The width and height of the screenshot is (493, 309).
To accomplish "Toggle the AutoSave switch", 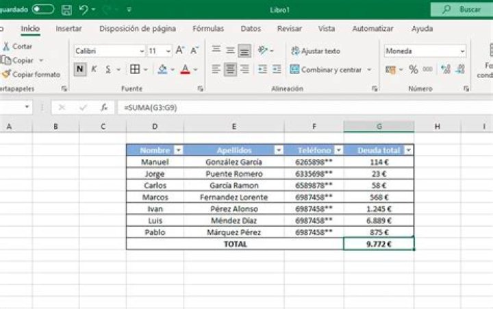I will 43,9.
